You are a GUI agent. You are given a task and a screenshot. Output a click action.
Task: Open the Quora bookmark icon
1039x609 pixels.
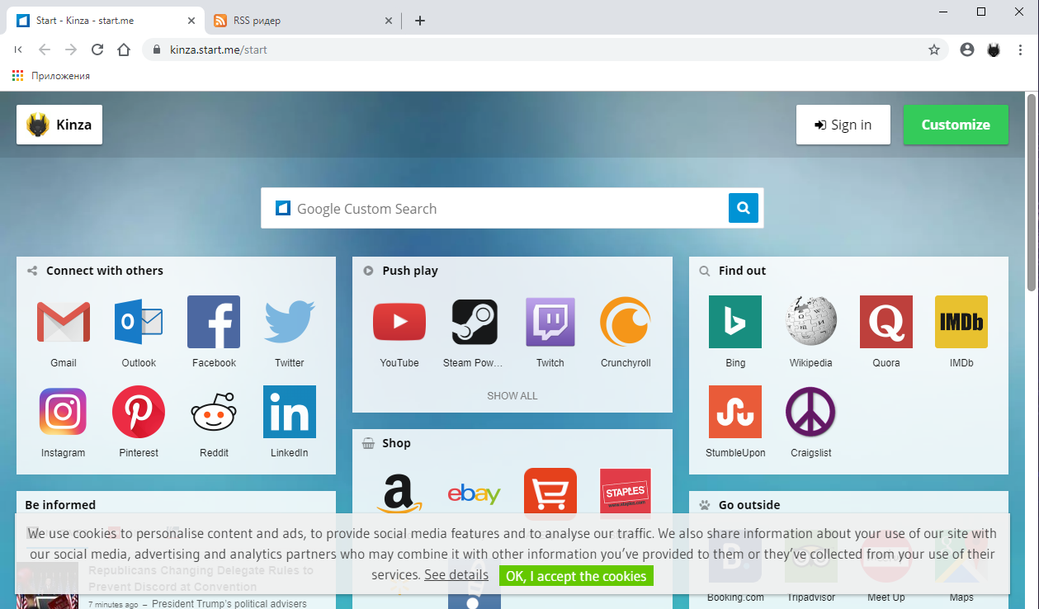pyautogui.click(x=886, y=322)
